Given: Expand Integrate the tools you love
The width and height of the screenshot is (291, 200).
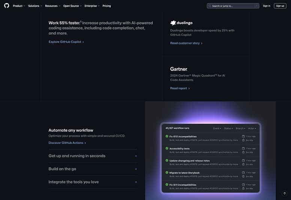Looking at the screenshot, I should coord(93,182).
